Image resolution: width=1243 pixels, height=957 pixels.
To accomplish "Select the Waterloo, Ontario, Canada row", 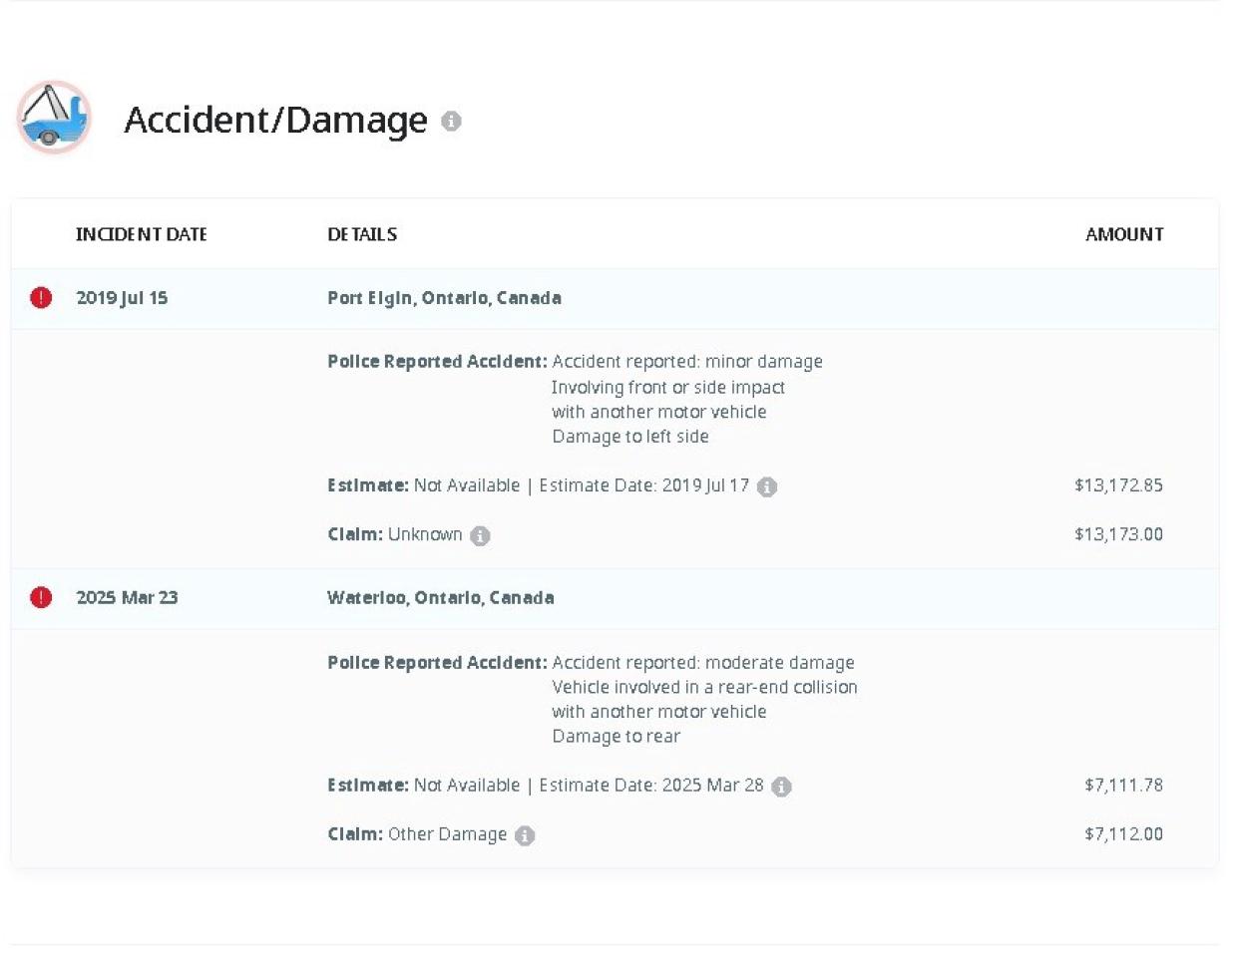I will pyautogui.click(x=440, y=598).
